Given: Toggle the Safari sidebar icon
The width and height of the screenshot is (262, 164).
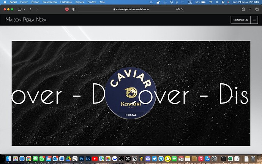Looking at the screenshot, I should coord(19,9).
